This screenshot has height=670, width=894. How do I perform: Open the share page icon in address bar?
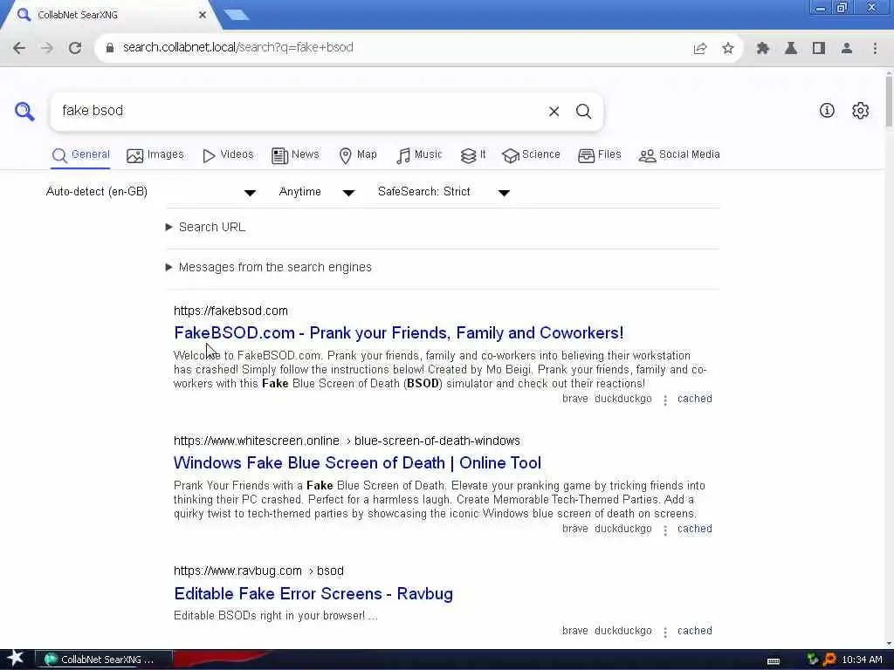(700, 49)
